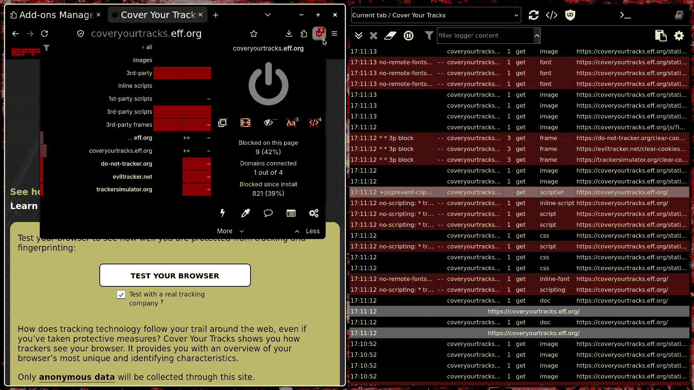Viewport: 694px width, 390px height.
Task: Open the browser downloads panel
Action: pos(289,34)
